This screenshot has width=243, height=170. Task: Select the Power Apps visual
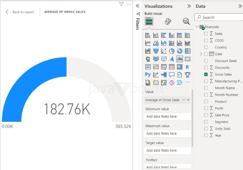[x=172, y=83]
